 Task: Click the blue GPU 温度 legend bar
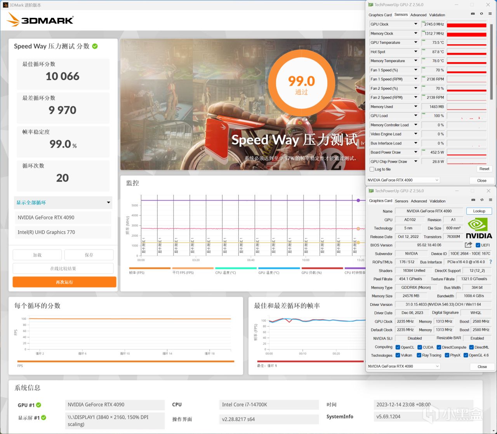[279, 268]
